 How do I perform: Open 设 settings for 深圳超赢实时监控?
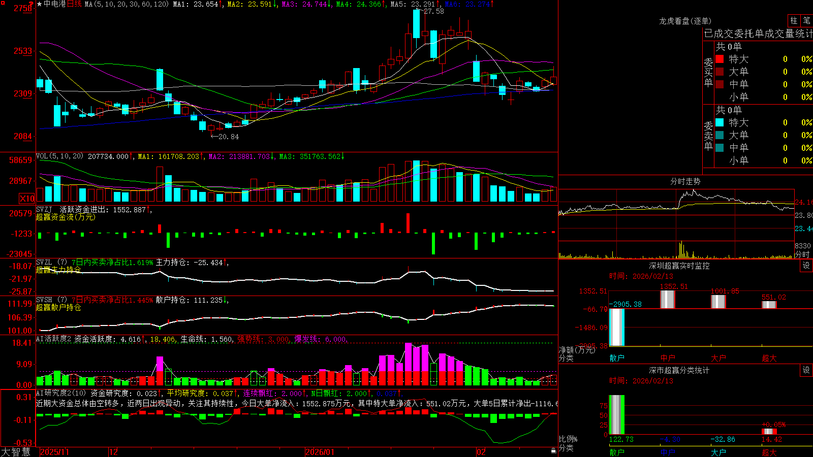coord(806,266)
